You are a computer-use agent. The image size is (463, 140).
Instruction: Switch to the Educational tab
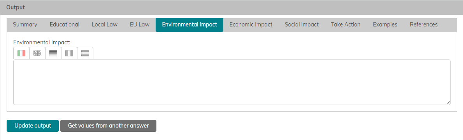64,25
